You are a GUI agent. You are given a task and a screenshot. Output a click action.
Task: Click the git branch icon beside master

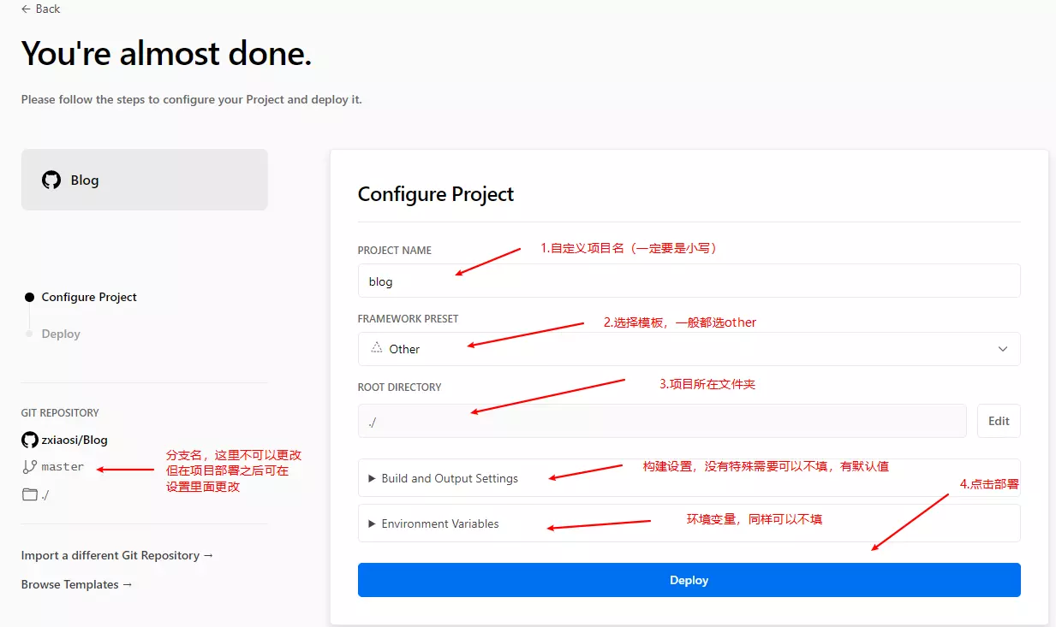[30, 467]
